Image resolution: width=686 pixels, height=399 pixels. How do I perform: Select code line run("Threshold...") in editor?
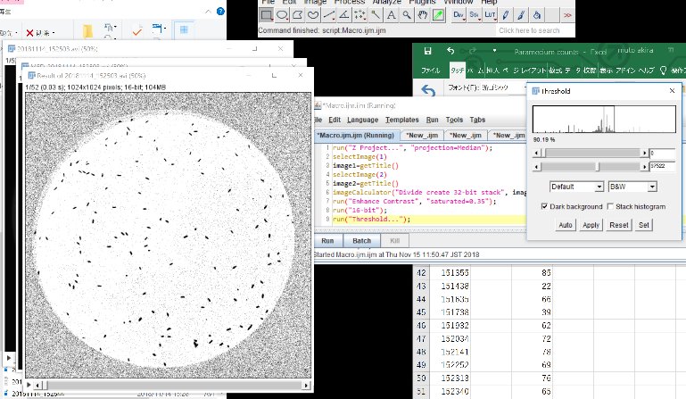pos(371,219)
